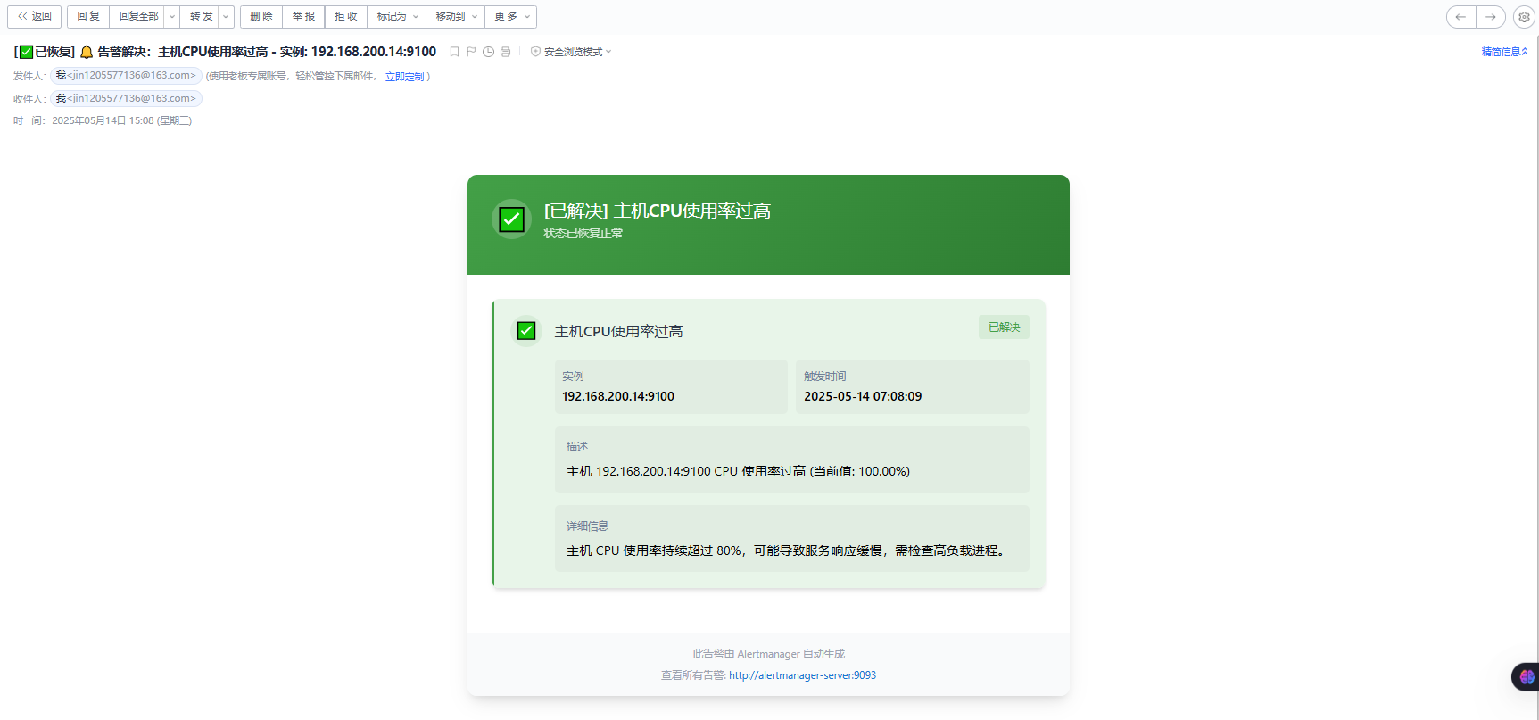Expand the 安全浏览模式 dropdown

pos(572,52)
